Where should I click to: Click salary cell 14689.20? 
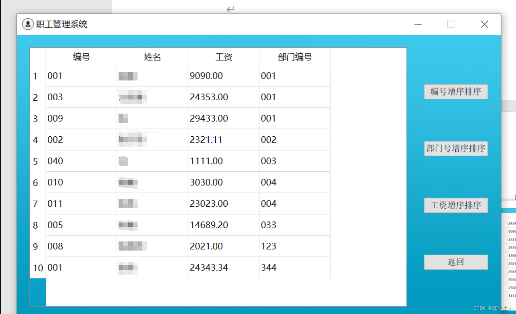224,225
